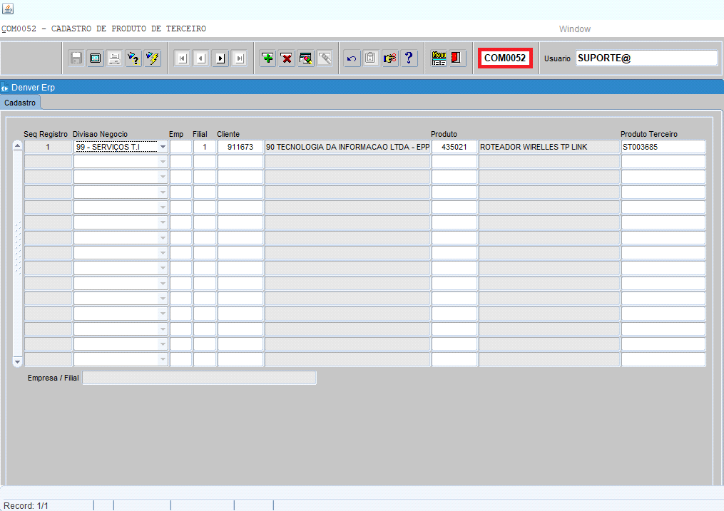Click the yellow Menu toolbar icon
The width and height of the screenshot is (724, 511).
coord(439,58)
